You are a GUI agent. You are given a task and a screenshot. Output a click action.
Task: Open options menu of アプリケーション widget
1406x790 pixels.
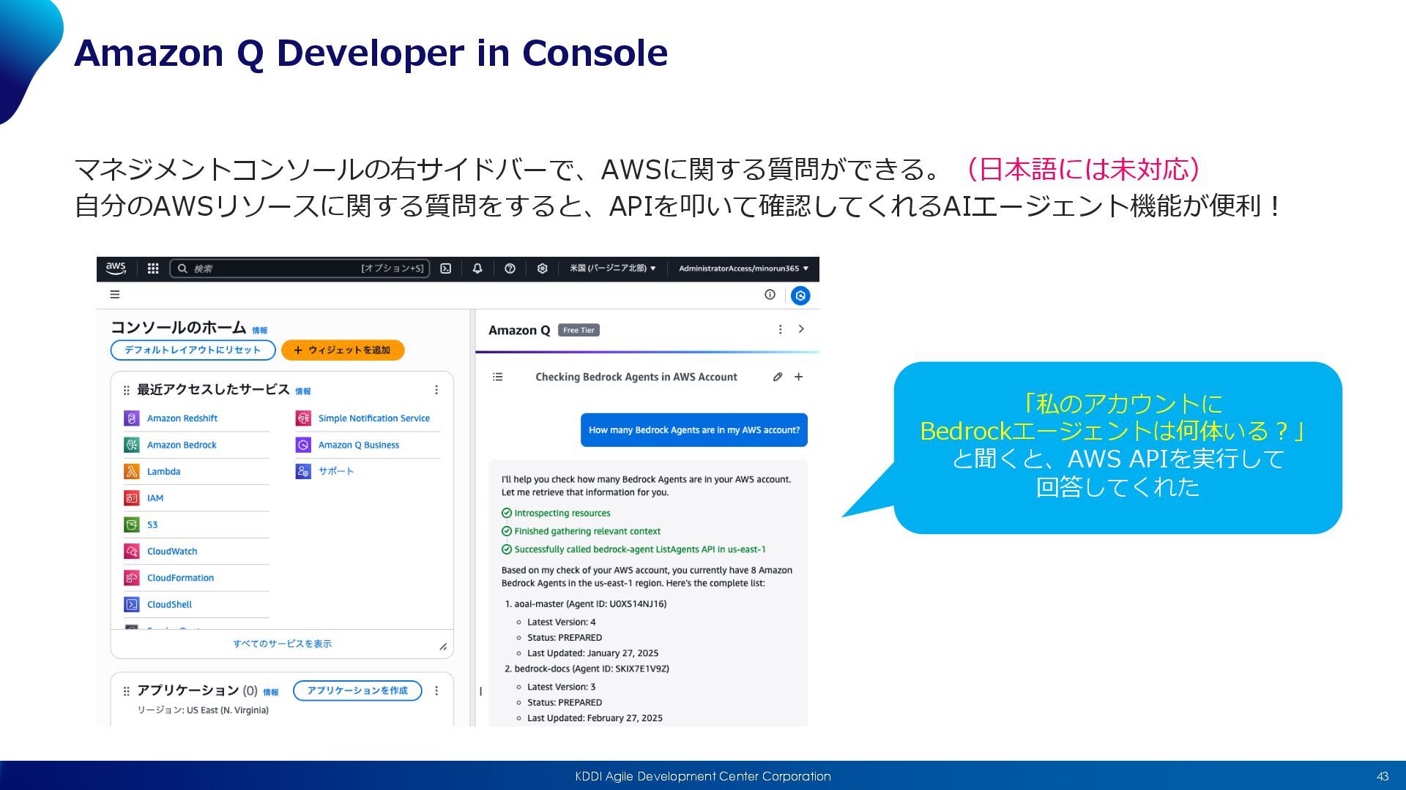pos(436,691)
